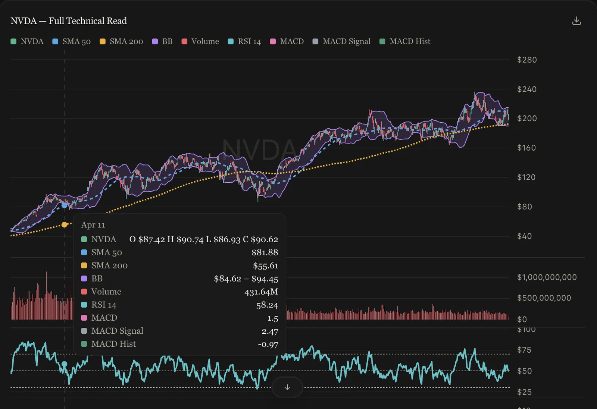Click the 'NVDA — Full Technical Read' title
Viewport: 597px width, 409px height.
point(69,21)
